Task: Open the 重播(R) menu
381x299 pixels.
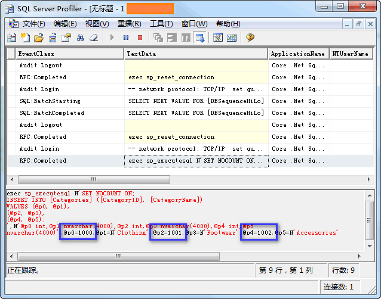Action: coord(129,24)
